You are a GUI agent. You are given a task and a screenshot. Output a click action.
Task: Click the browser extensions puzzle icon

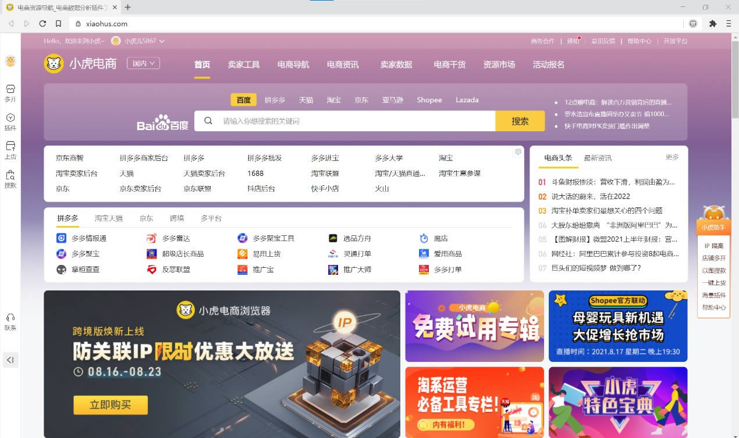[712, 24]
